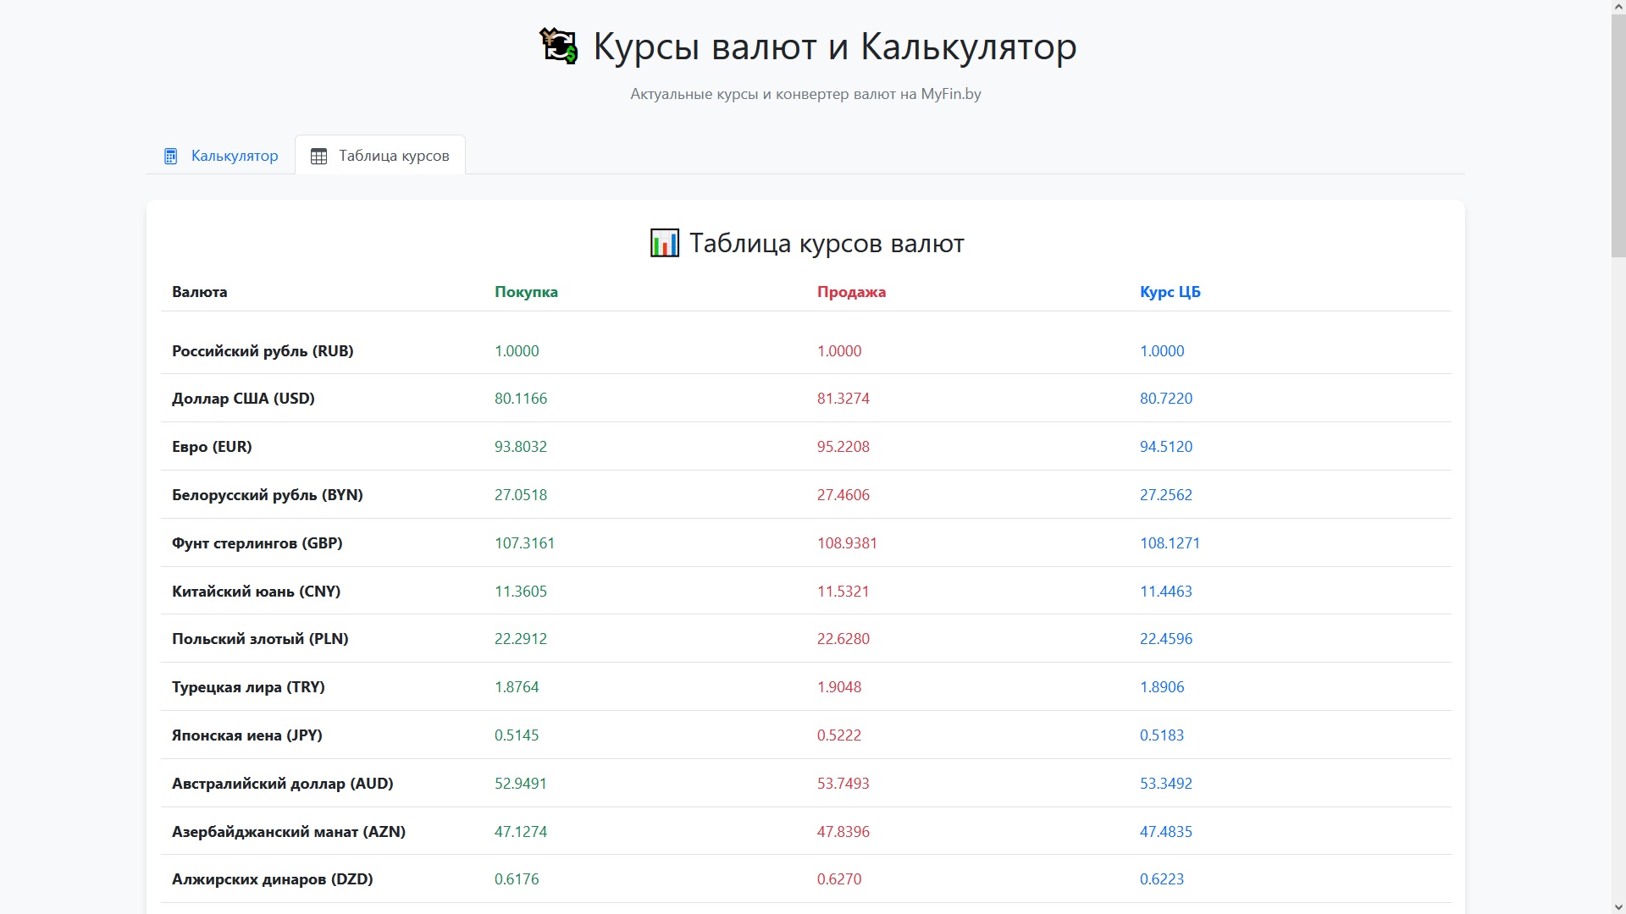Viewport: 1626px width, 914px height.
Task: Click Белорусский рубль (BYN) currency name
Action: tap(267, 495)
